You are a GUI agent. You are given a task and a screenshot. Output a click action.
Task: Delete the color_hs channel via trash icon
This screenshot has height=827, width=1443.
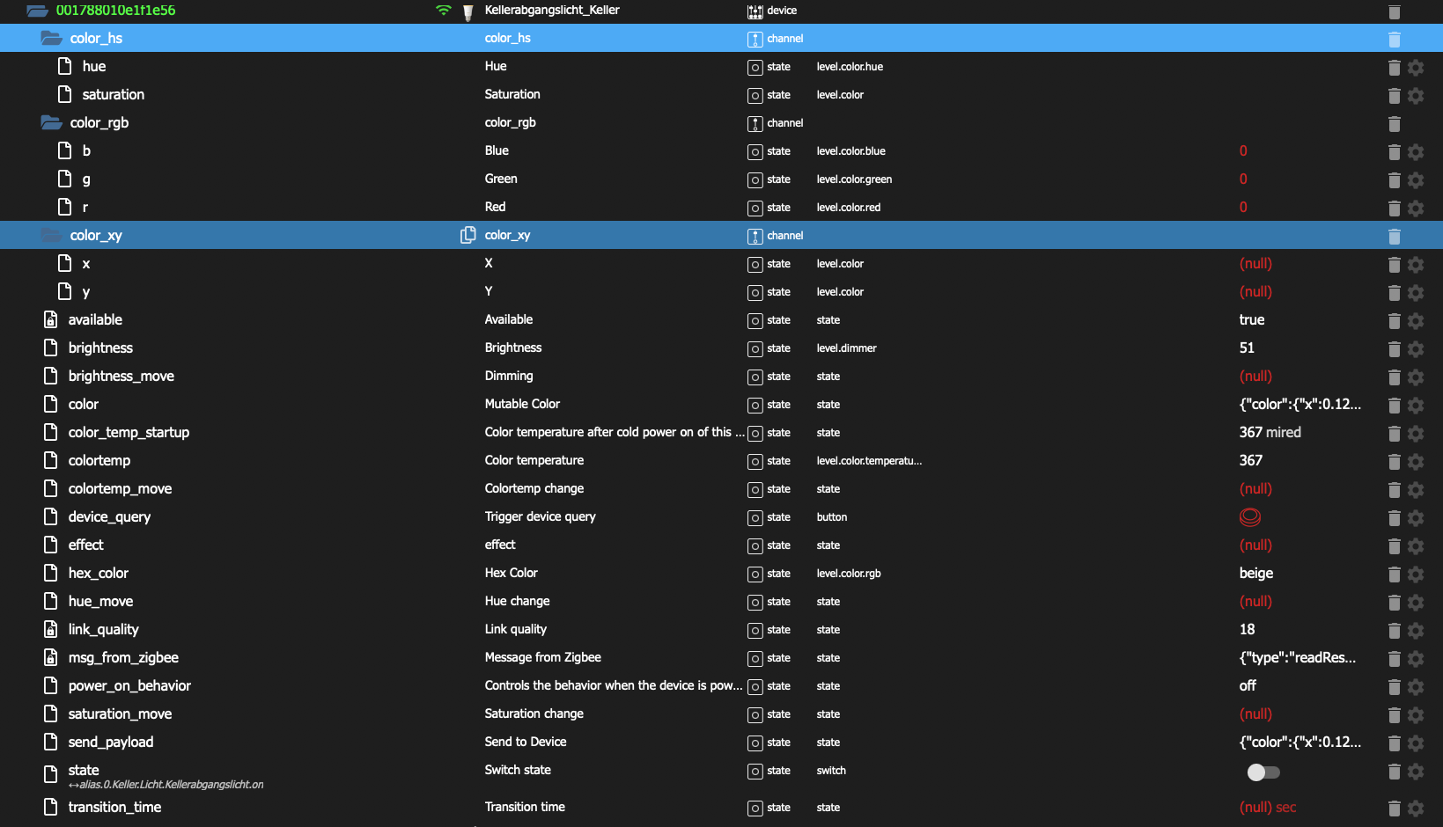[1394, 40]
